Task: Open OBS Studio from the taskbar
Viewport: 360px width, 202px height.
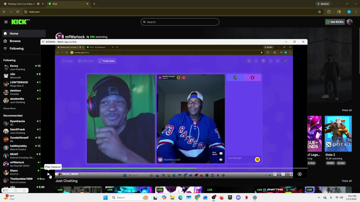Action: point(213,198)
